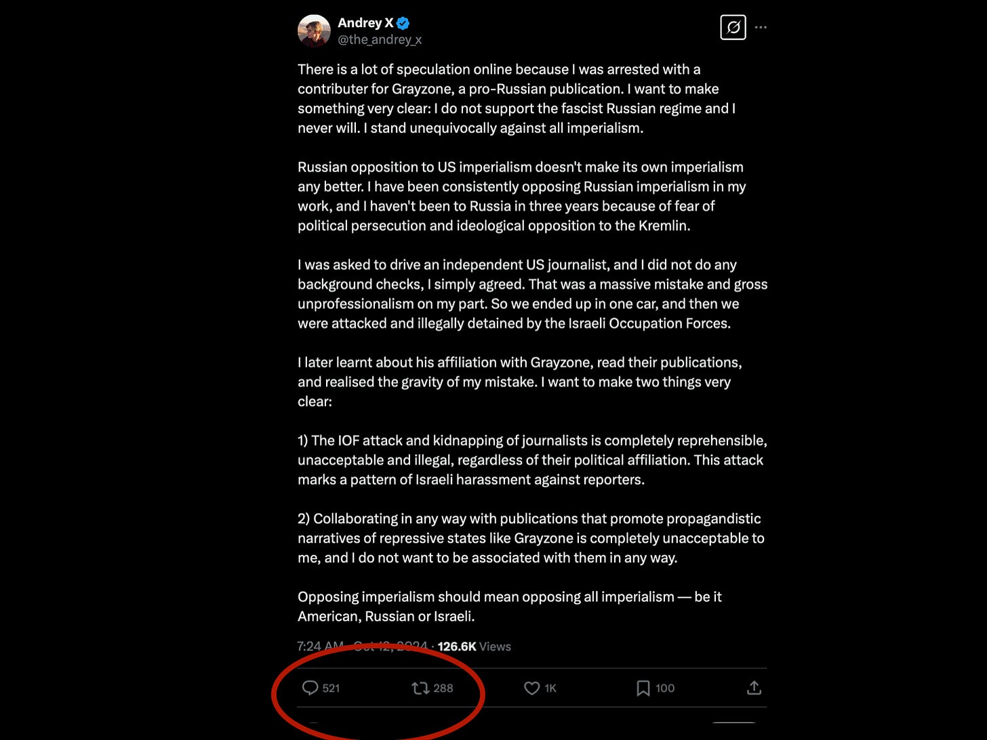Click the 1K likes count
The height and width of the screenshot is (740, 987).
[x=550, y=688]
